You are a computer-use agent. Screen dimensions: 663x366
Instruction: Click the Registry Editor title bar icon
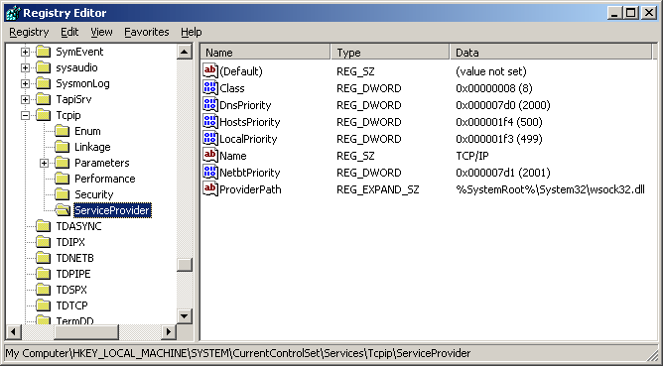coord(13,13)
